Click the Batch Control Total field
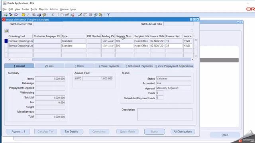Screen dimensions: 255x143 [x=48, y=24]
